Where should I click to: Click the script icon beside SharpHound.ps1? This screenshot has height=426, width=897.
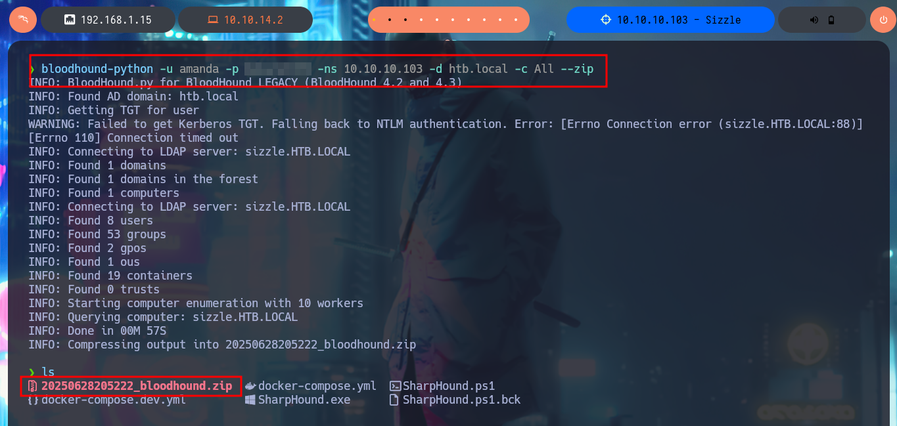395,386
